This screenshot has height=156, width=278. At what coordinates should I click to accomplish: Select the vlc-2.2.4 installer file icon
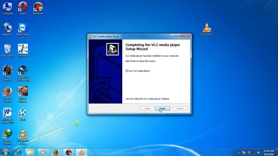[207, 29]
